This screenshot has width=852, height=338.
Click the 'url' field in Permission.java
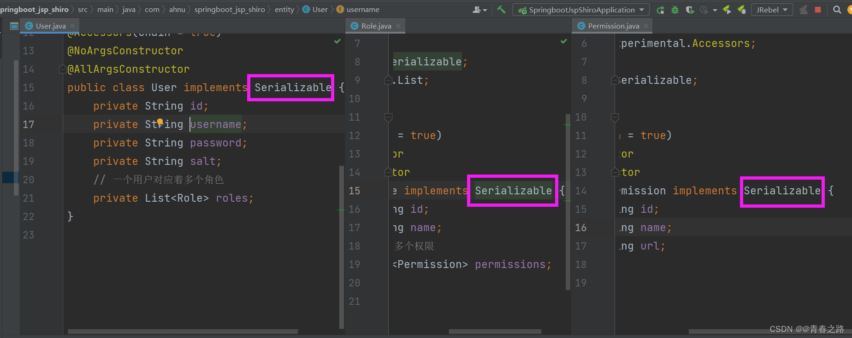point(650,246)
